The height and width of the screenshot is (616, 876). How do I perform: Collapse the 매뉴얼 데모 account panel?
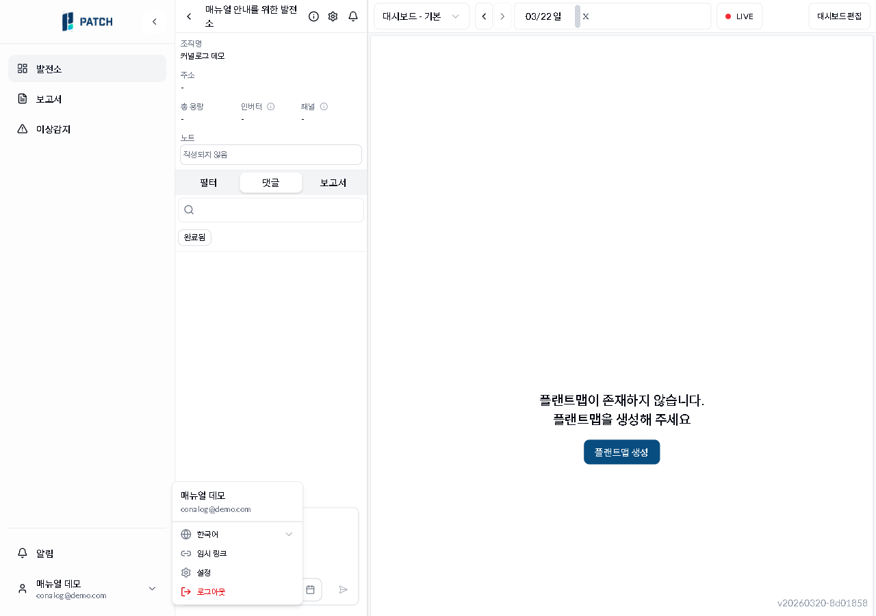(152, 588)
